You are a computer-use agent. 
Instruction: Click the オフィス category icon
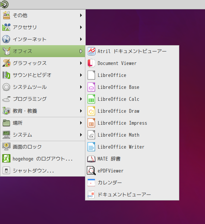[x=6, y=51]
